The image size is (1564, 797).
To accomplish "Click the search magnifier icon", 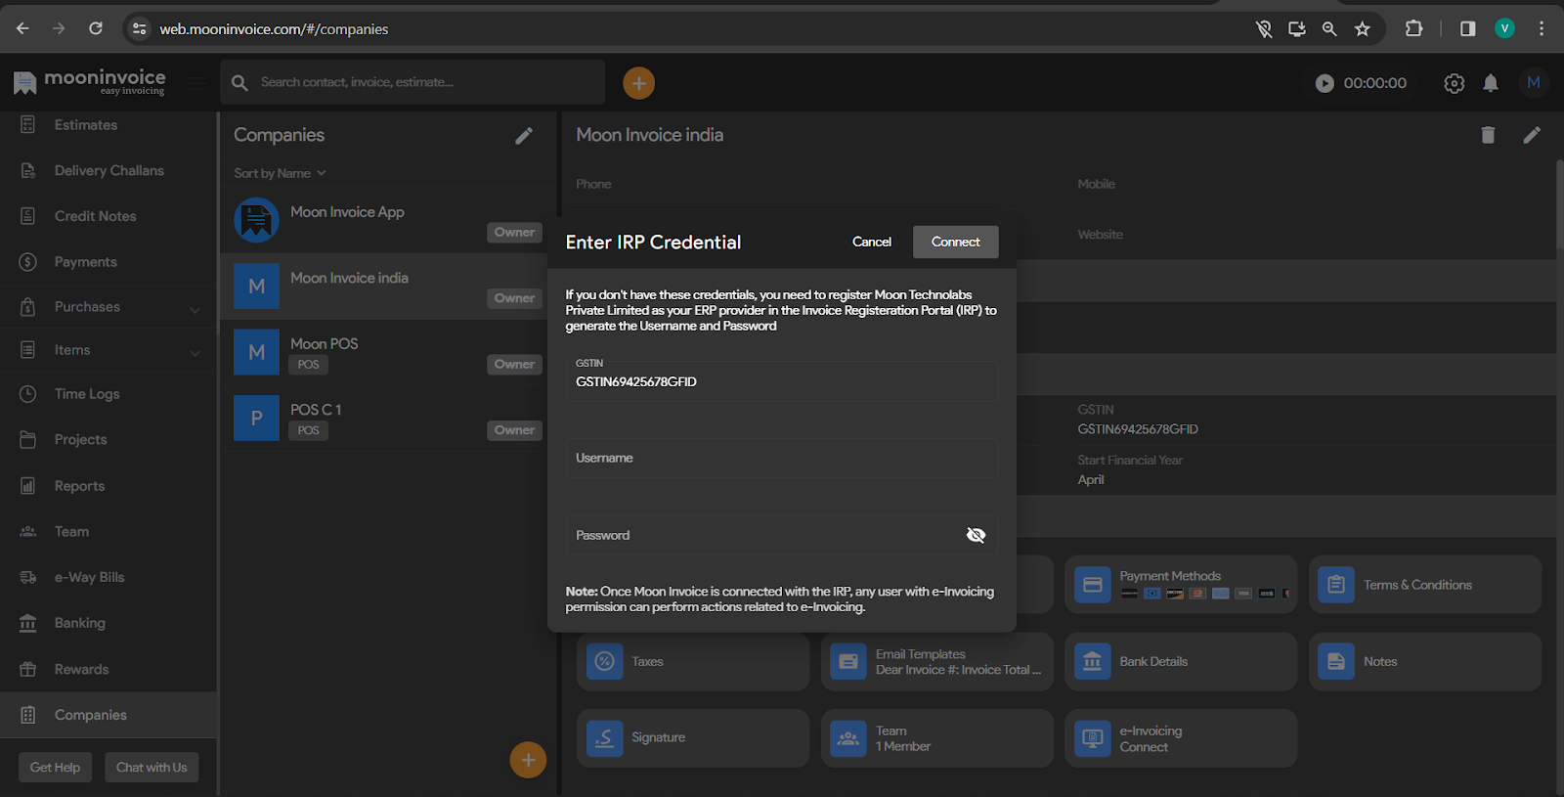I will click(239, 83).
